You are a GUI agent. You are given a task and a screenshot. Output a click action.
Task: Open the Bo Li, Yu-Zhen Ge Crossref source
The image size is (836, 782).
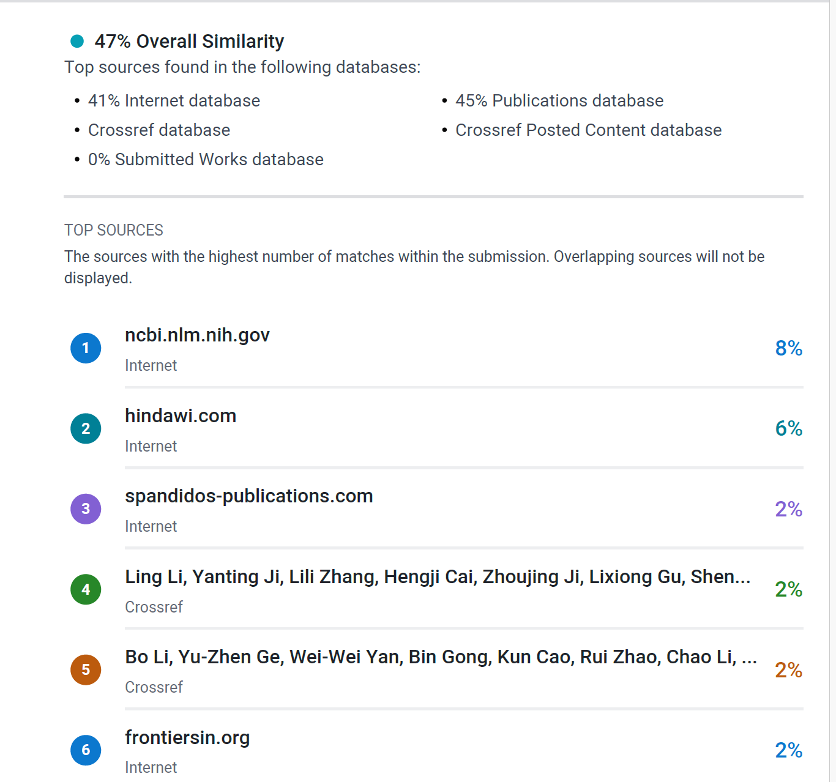pos(441,657)
